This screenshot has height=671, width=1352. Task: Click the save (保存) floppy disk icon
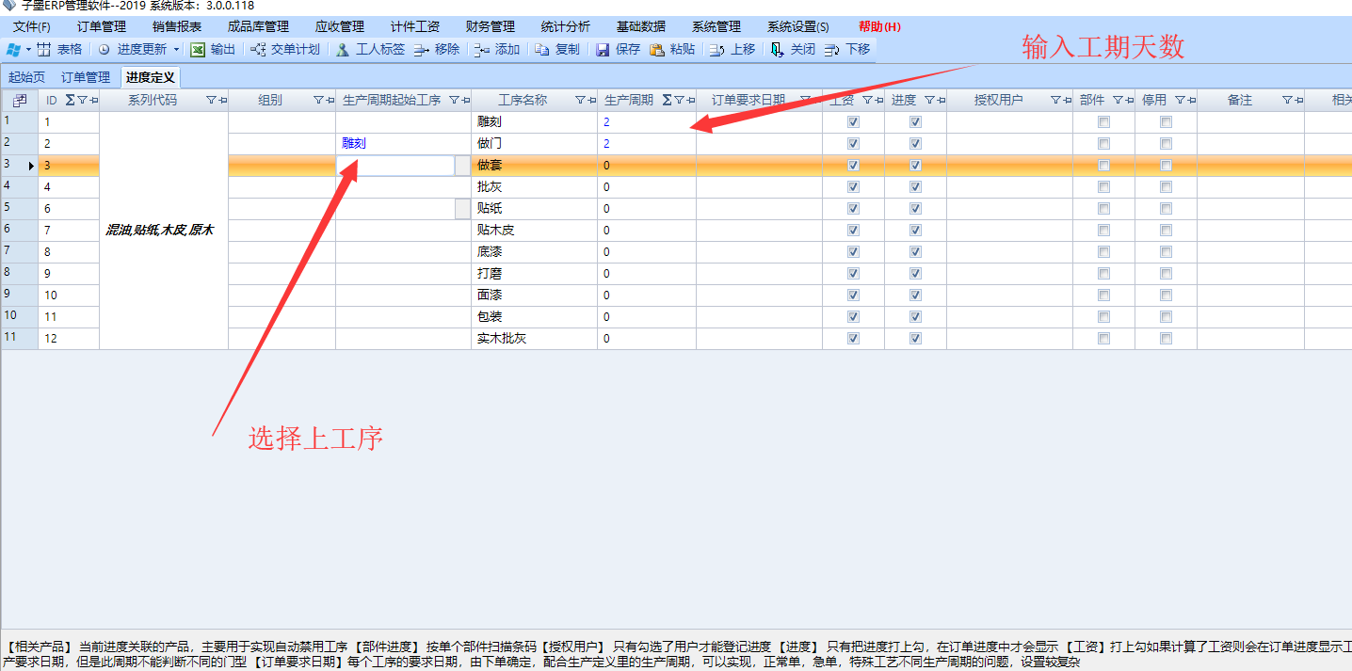(x=603, y=49)
